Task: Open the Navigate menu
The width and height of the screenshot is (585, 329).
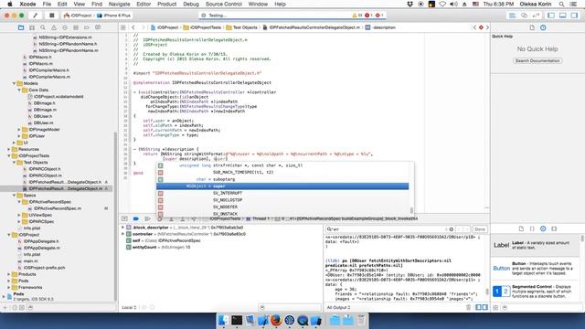Action: click(119, 4)
